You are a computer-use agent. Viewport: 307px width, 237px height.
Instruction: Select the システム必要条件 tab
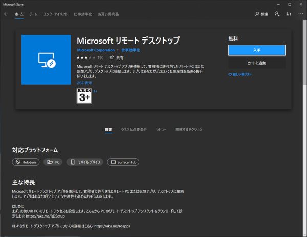[x=134, y=130]
